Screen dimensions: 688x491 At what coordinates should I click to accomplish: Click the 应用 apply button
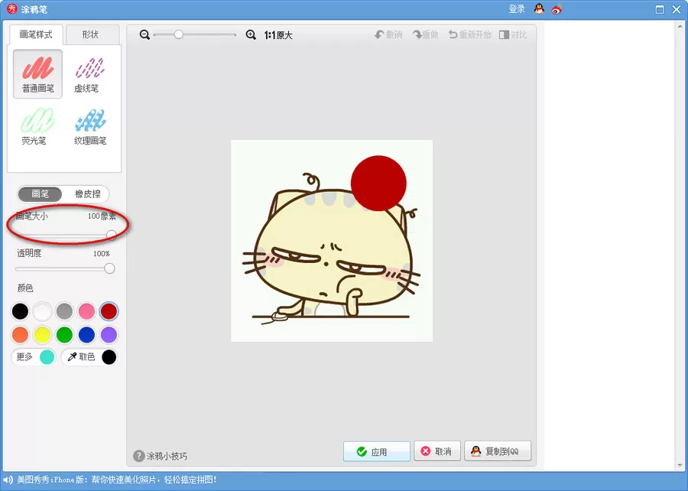pyautogui.click(x=376, y=451)
